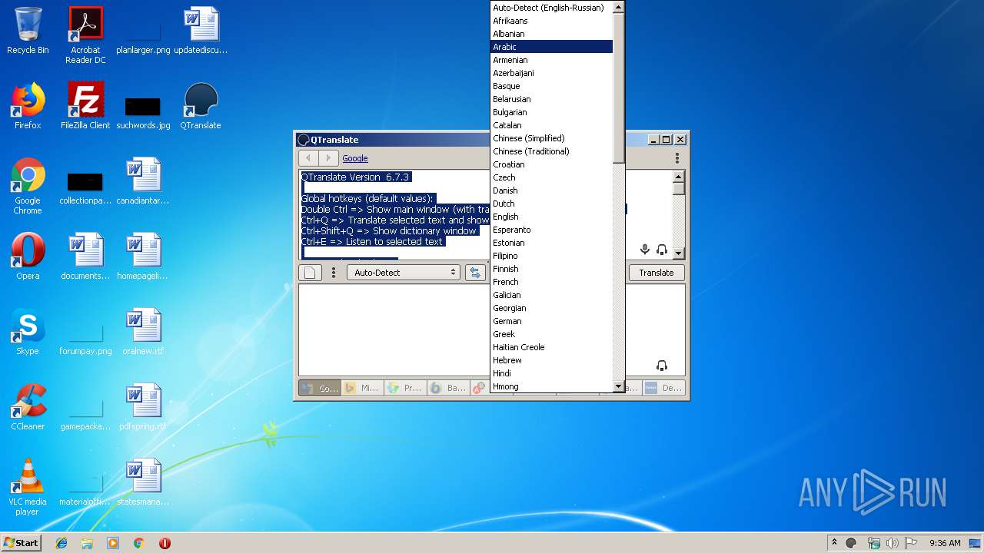Click the Google service link

(355, 158)
